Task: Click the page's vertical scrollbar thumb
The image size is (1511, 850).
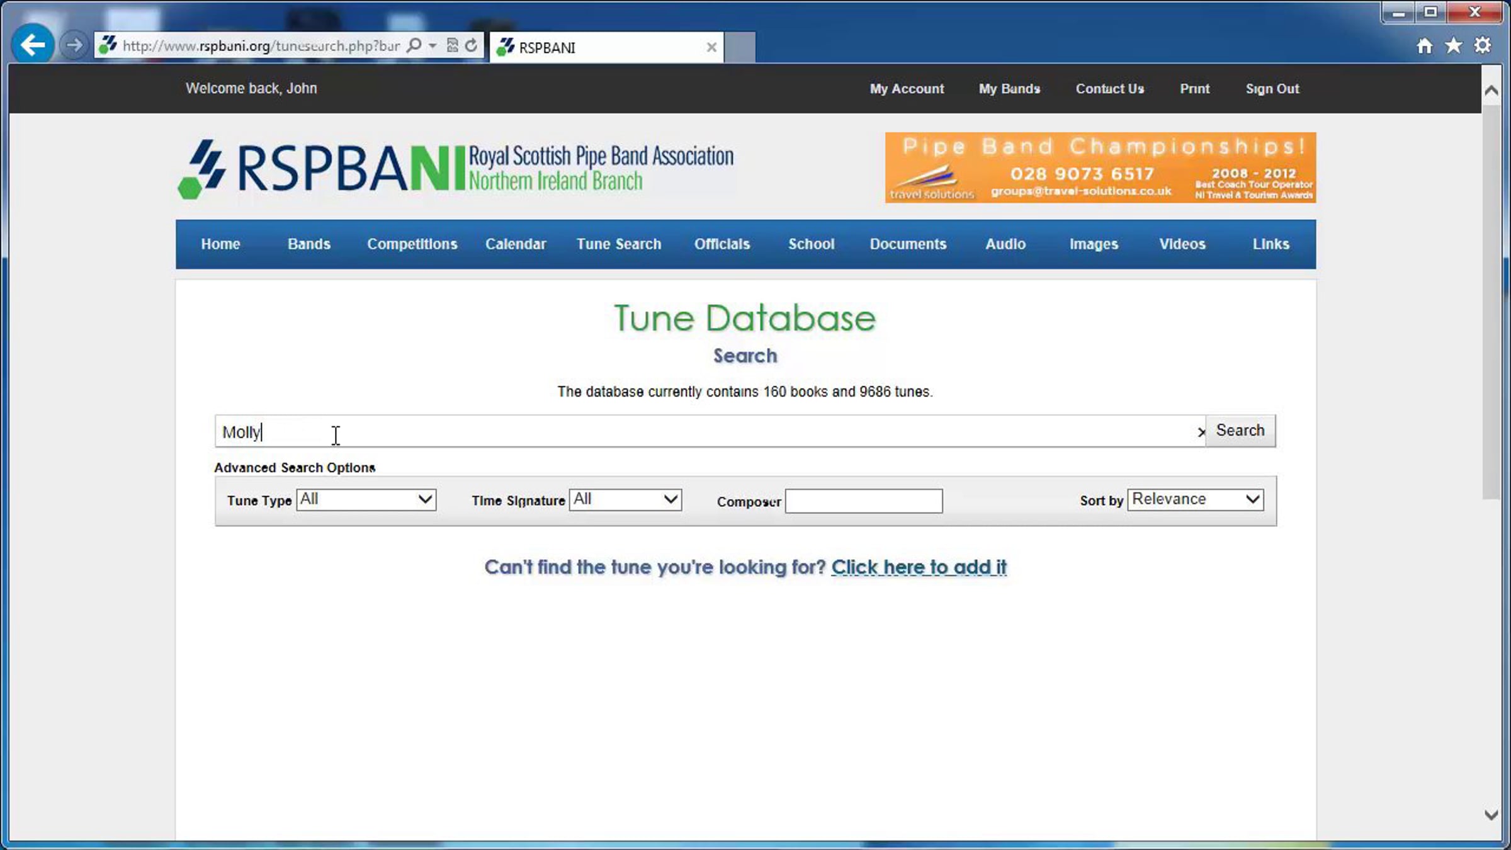Action: pos(1490,302)
